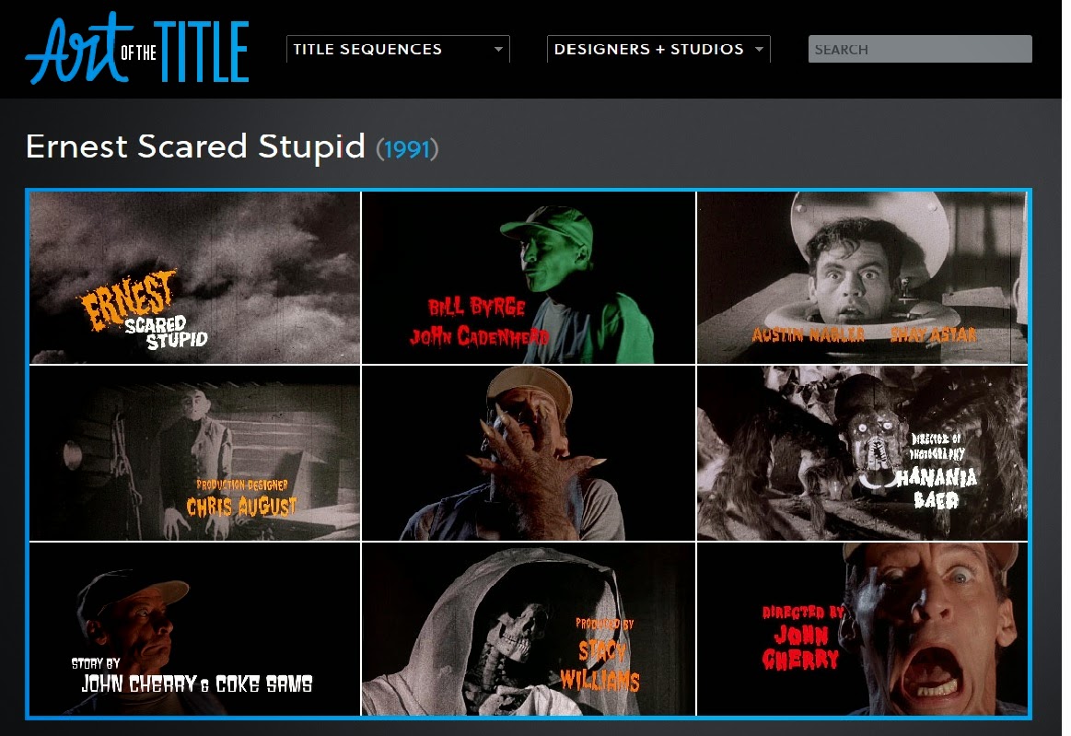Click the Ernest Scared Stupid page heading
Image resolution: width=1071 pixels, height=736 pixels.
tap(195, 146)
